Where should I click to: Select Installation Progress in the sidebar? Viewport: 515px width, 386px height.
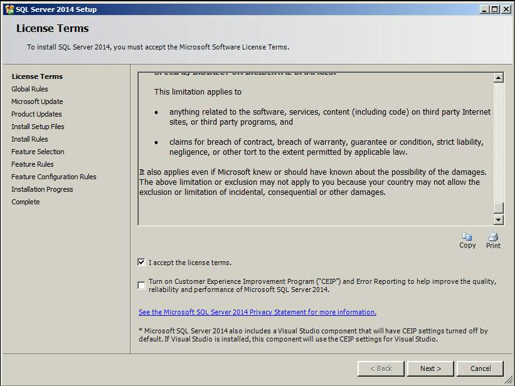[x=40, y=189]
